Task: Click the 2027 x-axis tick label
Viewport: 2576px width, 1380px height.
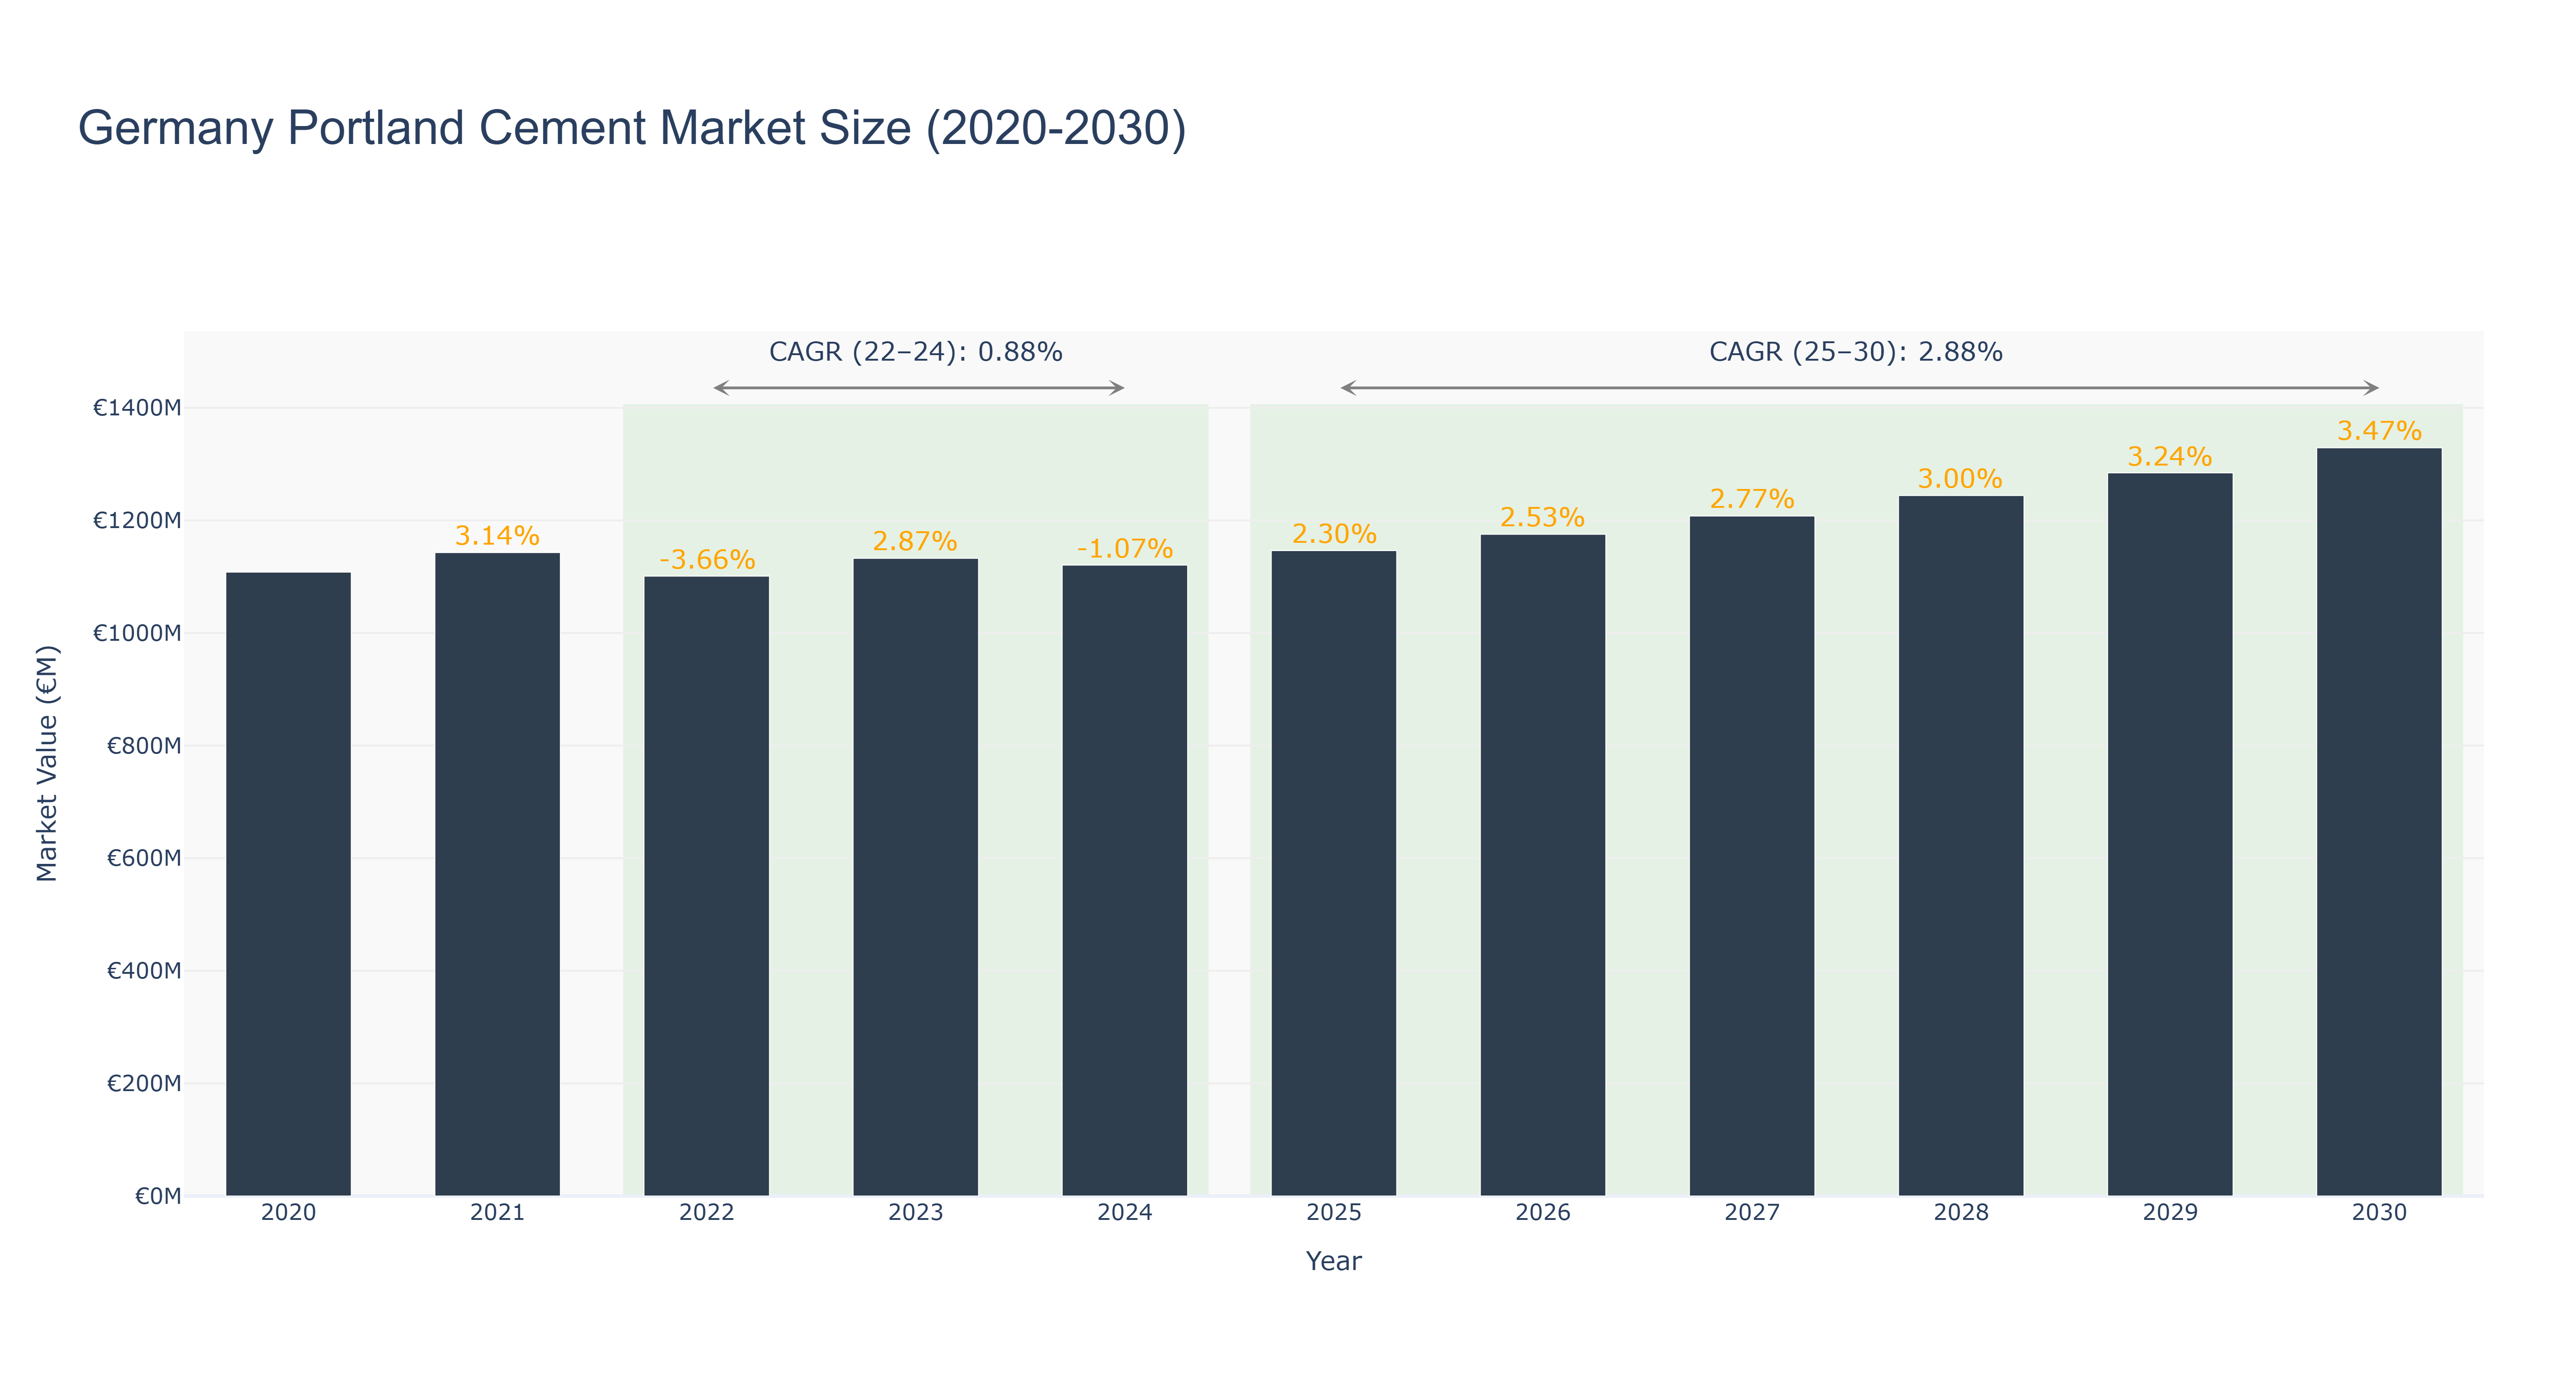Action: tap(1751, 1213)
